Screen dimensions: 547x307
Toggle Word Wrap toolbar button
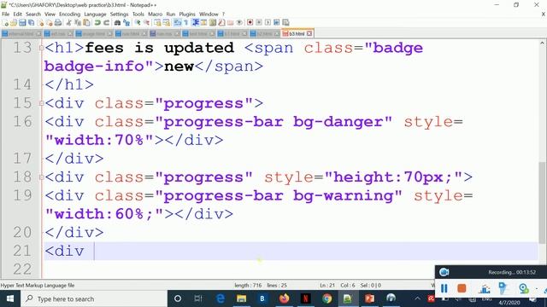click(178, 23)
